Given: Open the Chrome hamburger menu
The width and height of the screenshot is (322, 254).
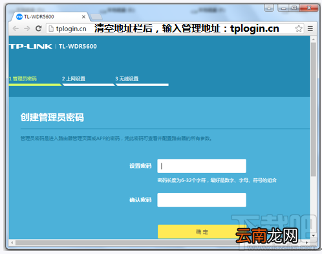Looking at the screenshot, I should pyautogui.click(x=310, y=29).
